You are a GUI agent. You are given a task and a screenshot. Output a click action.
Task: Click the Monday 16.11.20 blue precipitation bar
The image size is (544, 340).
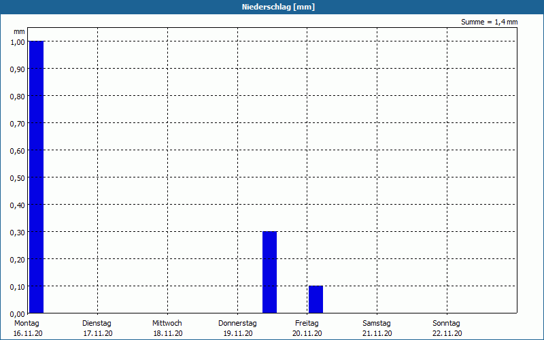pyautogui.click(x=37, y=177)
